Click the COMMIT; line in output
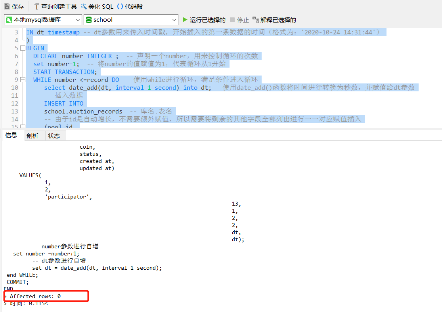442x312 pixels. point(17,282)
